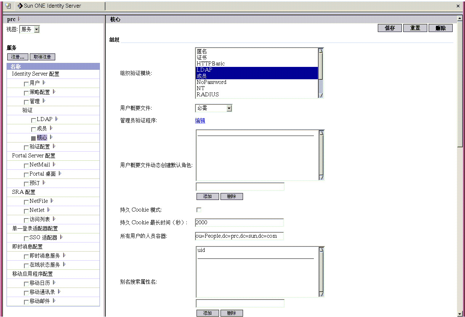Click the text field under 别名搜索属性名 list
This screenshot has width=465, height=317.
click(240, 304)
